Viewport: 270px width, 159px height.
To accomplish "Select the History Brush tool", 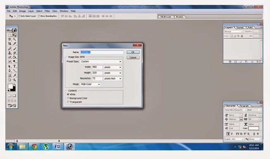I will (14, 53).
